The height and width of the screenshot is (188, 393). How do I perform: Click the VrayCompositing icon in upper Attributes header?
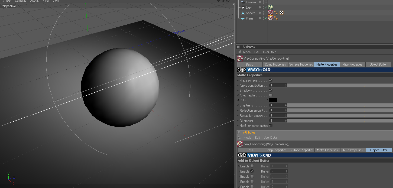(x=240, y=58)
